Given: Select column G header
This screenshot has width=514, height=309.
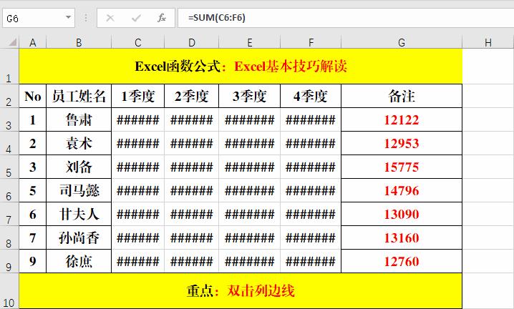Looking at the screenshot, I should pos(402,43).
